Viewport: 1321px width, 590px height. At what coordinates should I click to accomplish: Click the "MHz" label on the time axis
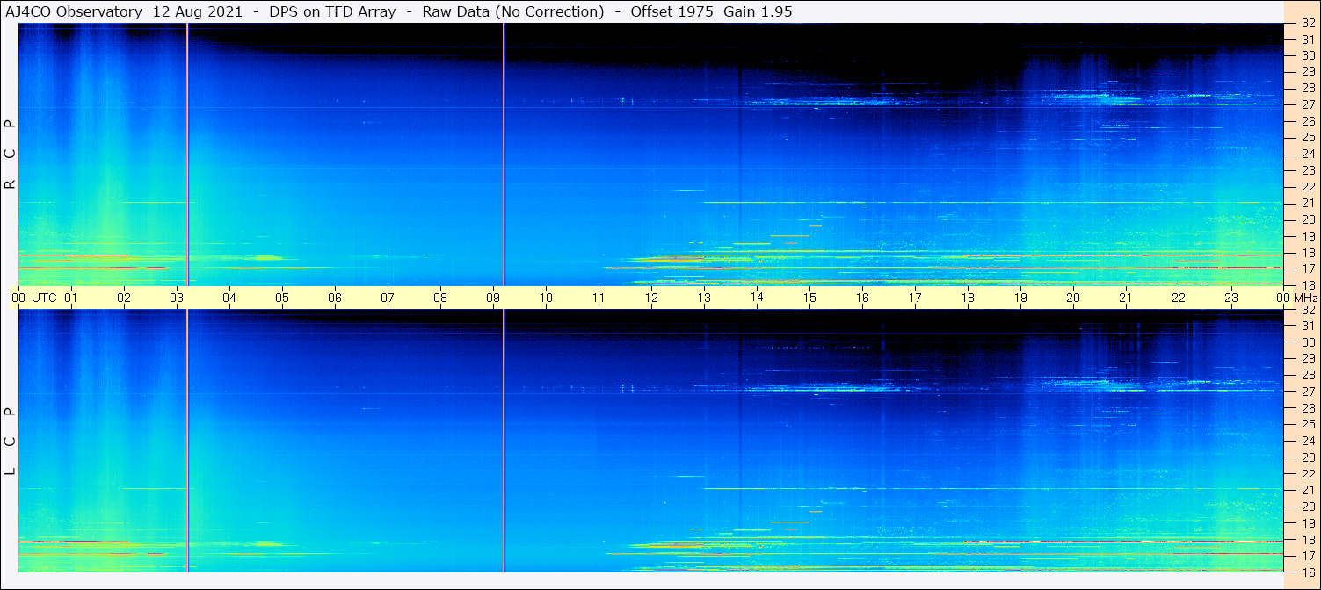[1305, 298]
